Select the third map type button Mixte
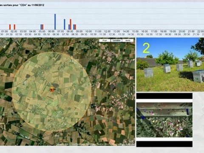Viewport: 204px width, 153px height. tap(128, 40)
